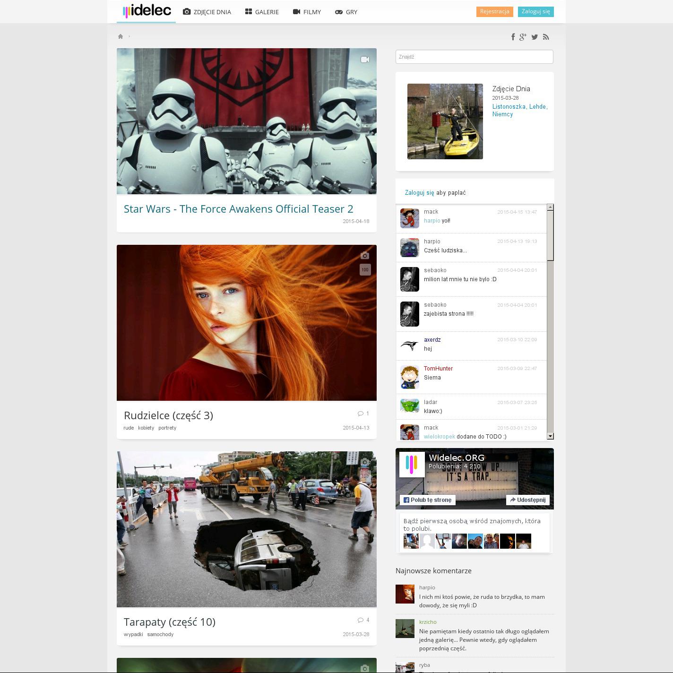The width and height of the screenshot is (673, 673).
Task: Click the comment bubble icon on Tarapaty post
Action: [x=361, y=620]
